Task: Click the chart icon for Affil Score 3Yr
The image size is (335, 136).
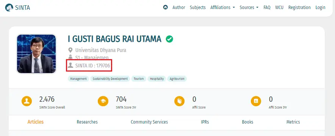Action: tap(256, 101)
